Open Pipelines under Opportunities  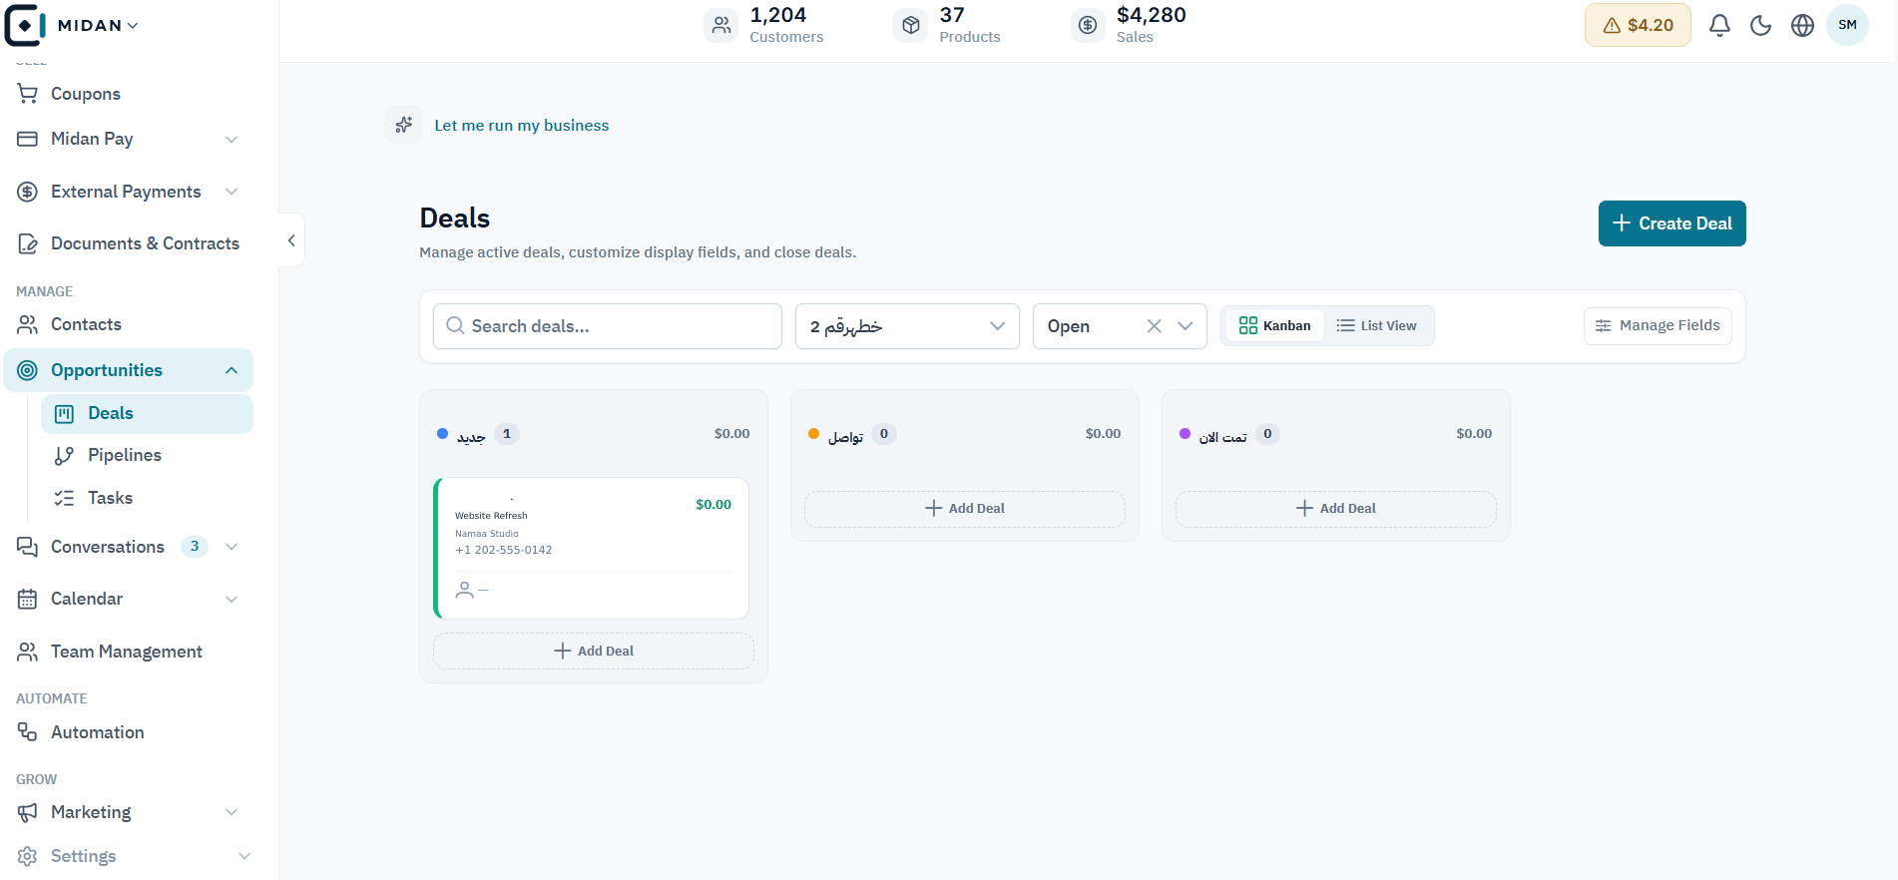(x=147, y=455)
